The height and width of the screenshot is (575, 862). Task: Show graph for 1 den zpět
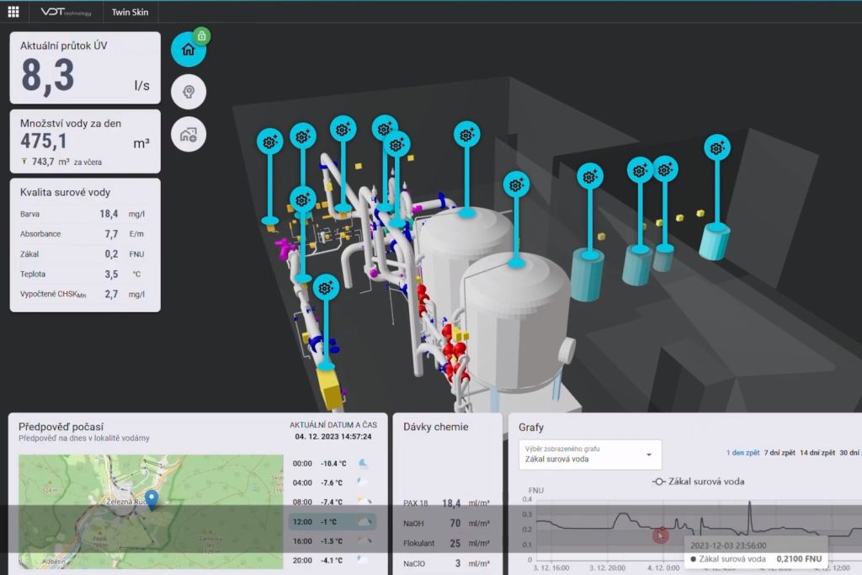[x=742, y=452]
